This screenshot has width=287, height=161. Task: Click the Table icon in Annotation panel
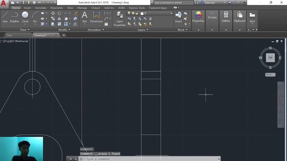106,24
